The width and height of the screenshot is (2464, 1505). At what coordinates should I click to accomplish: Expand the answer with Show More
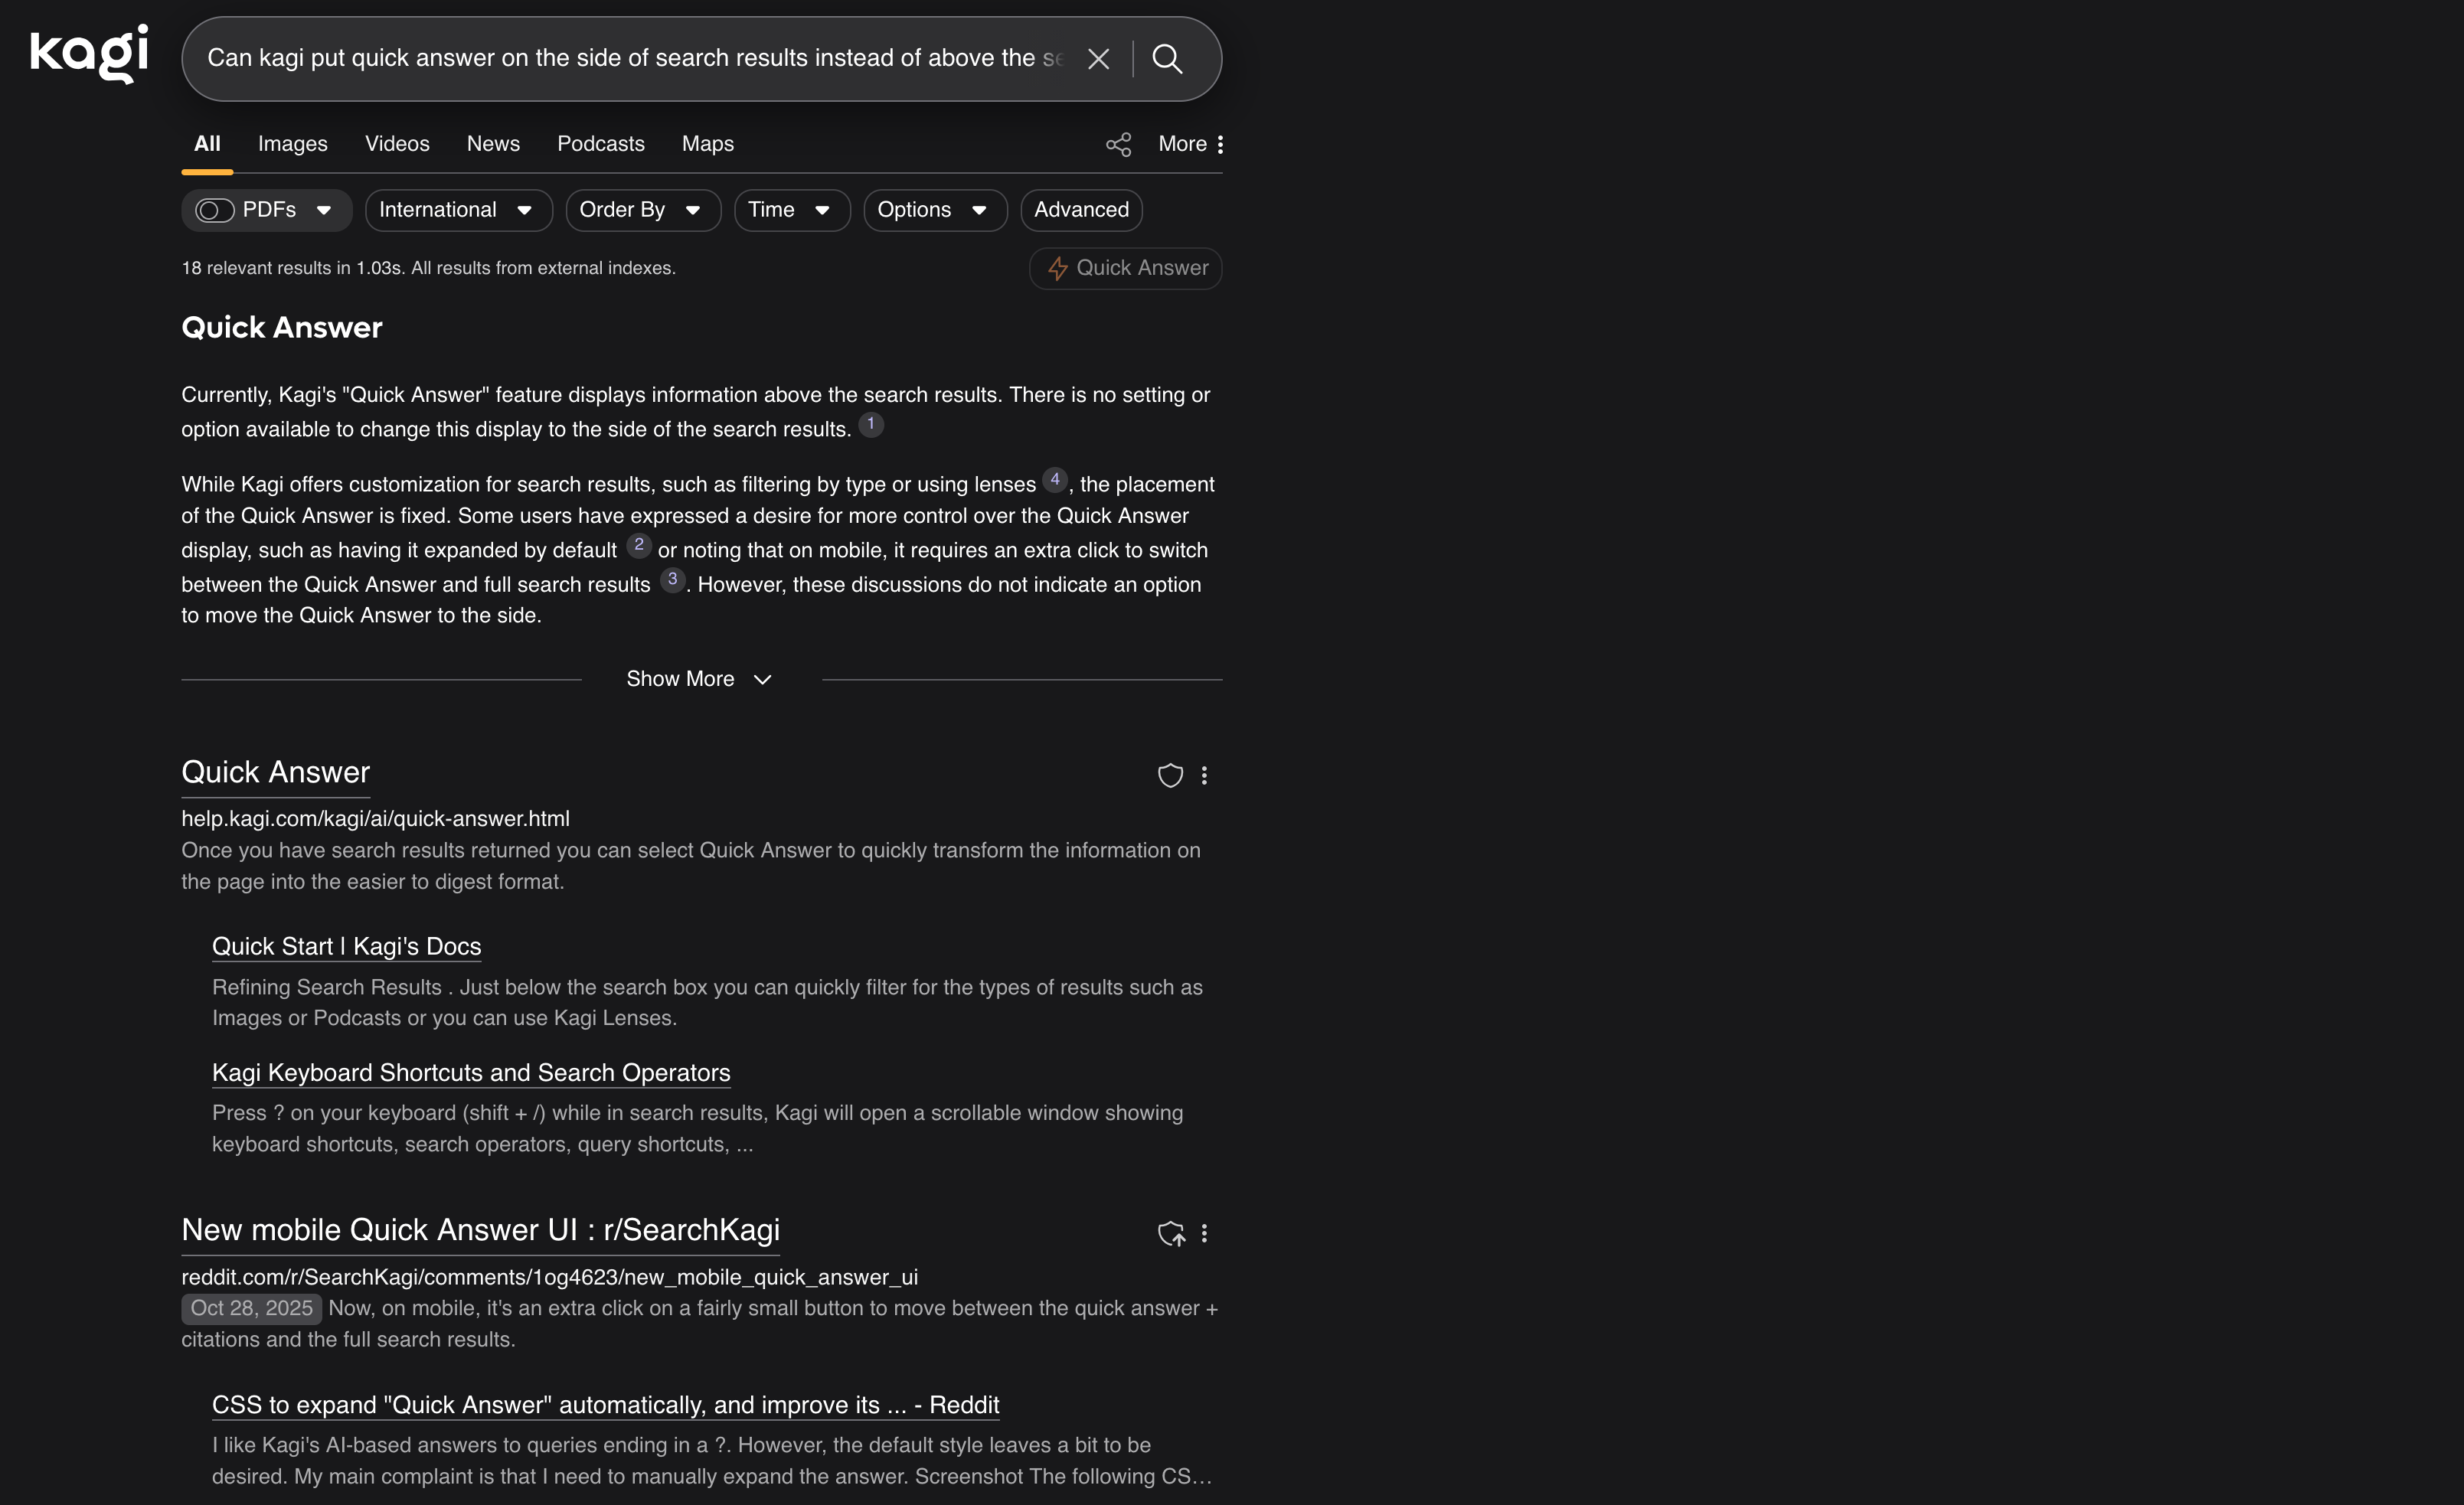pyautogui.click(x=699, y=679)
